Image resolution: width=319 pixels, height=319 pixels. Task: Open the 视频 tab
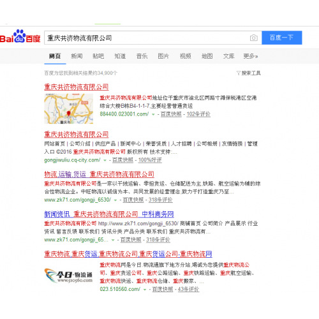185,56
